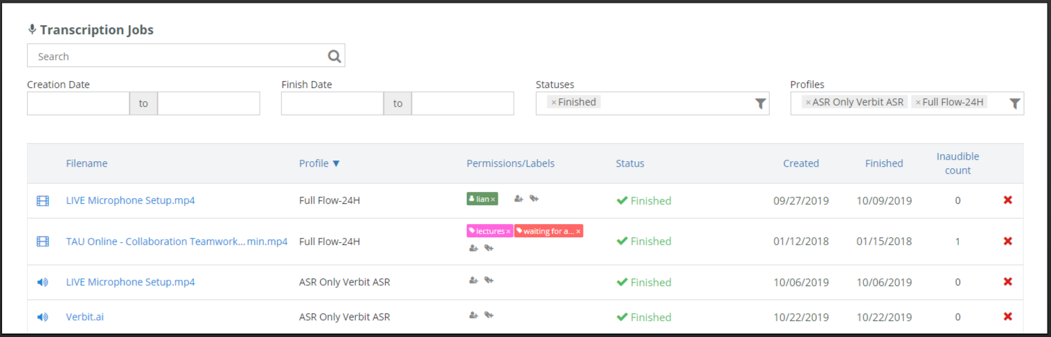The image size is (1051, 337).
Task: Open the Profiles filter dropdown
Action: click(1015, 103)
